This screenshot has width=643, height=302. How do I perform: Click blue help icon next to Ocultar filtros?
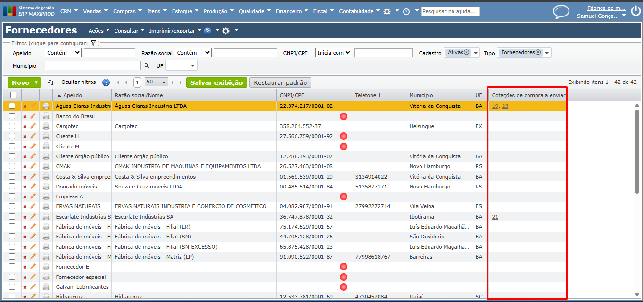point(106,82)
